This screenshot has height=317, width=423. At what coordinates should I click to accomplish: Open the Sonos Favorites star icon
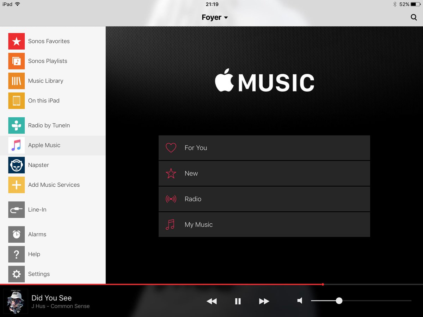(x=17, y=41)
